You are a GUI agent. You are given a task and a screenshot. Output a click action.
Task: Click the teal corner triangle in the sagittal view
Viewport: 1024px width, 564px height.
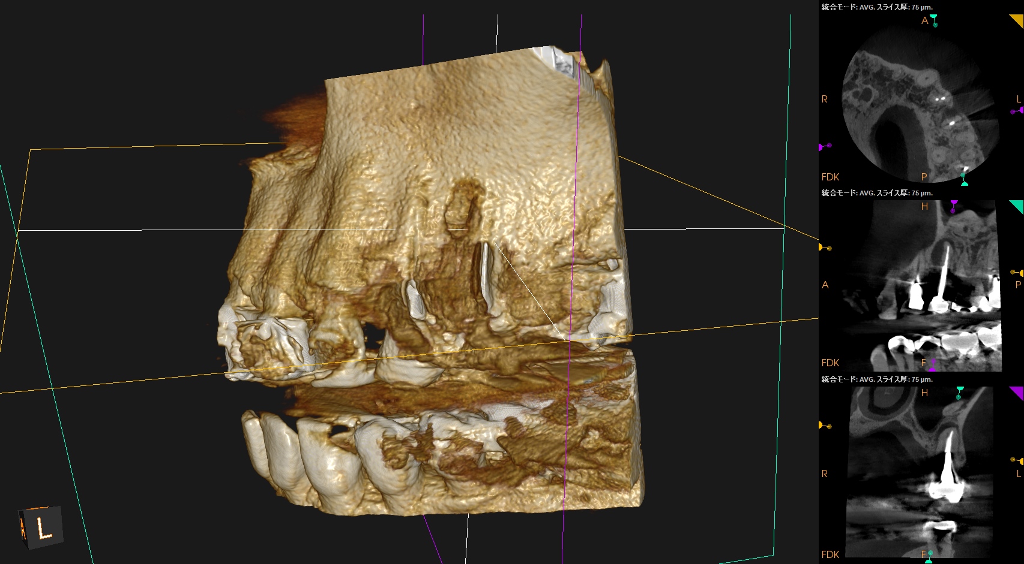click(1017, 206)
